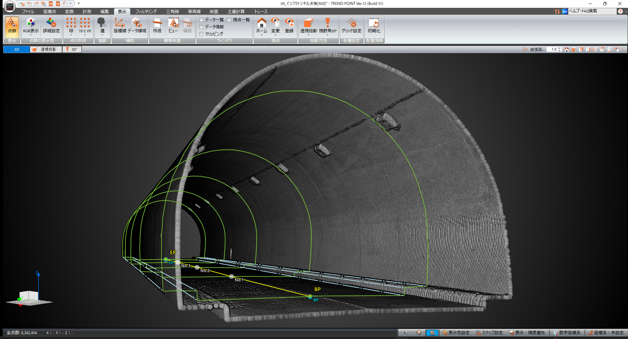
Task: Open 詳細設定 point cloud color settings
Action: (x=51, y=26)
